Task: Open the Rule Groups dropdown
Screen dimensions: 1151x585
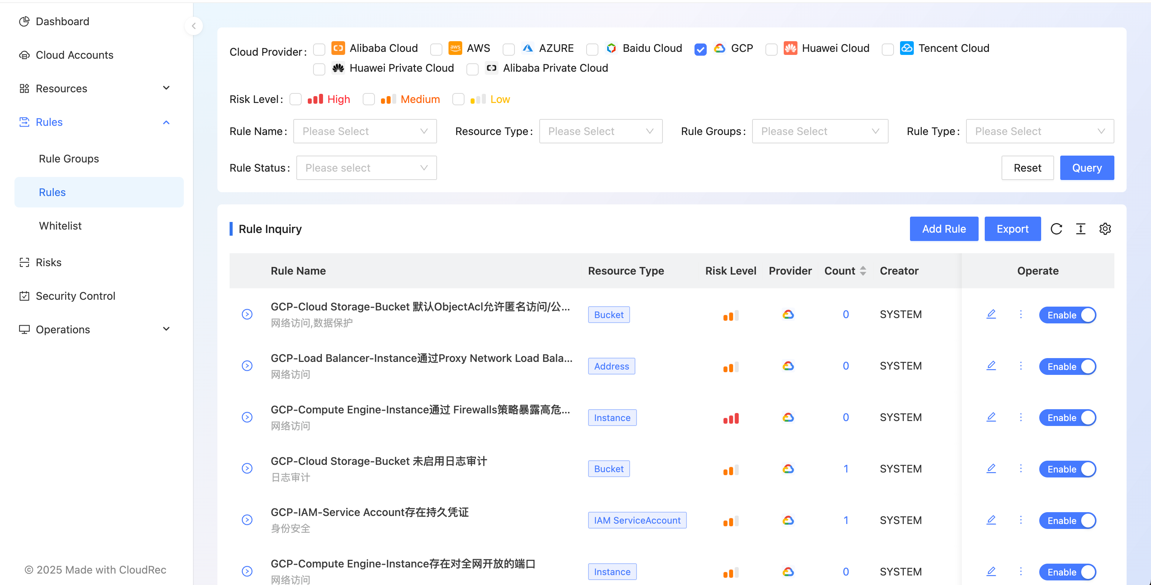Action: coord(820,132)
